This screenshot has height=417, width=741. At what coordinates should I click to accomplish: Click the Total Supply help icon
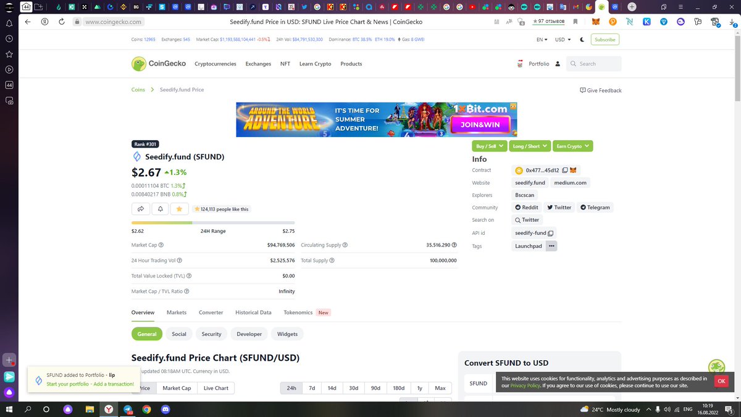[332, 261]
